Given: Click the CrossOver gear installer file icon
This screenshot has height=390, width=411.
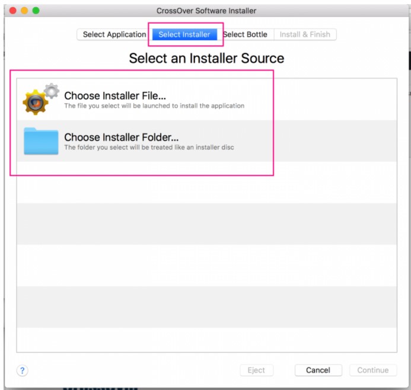Looking at the screenshot, I should click(x=41, y=99).
